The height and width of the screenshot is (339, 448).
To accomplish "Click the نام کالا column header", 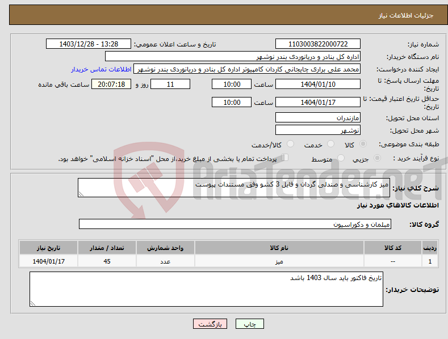I will (279, 248).
